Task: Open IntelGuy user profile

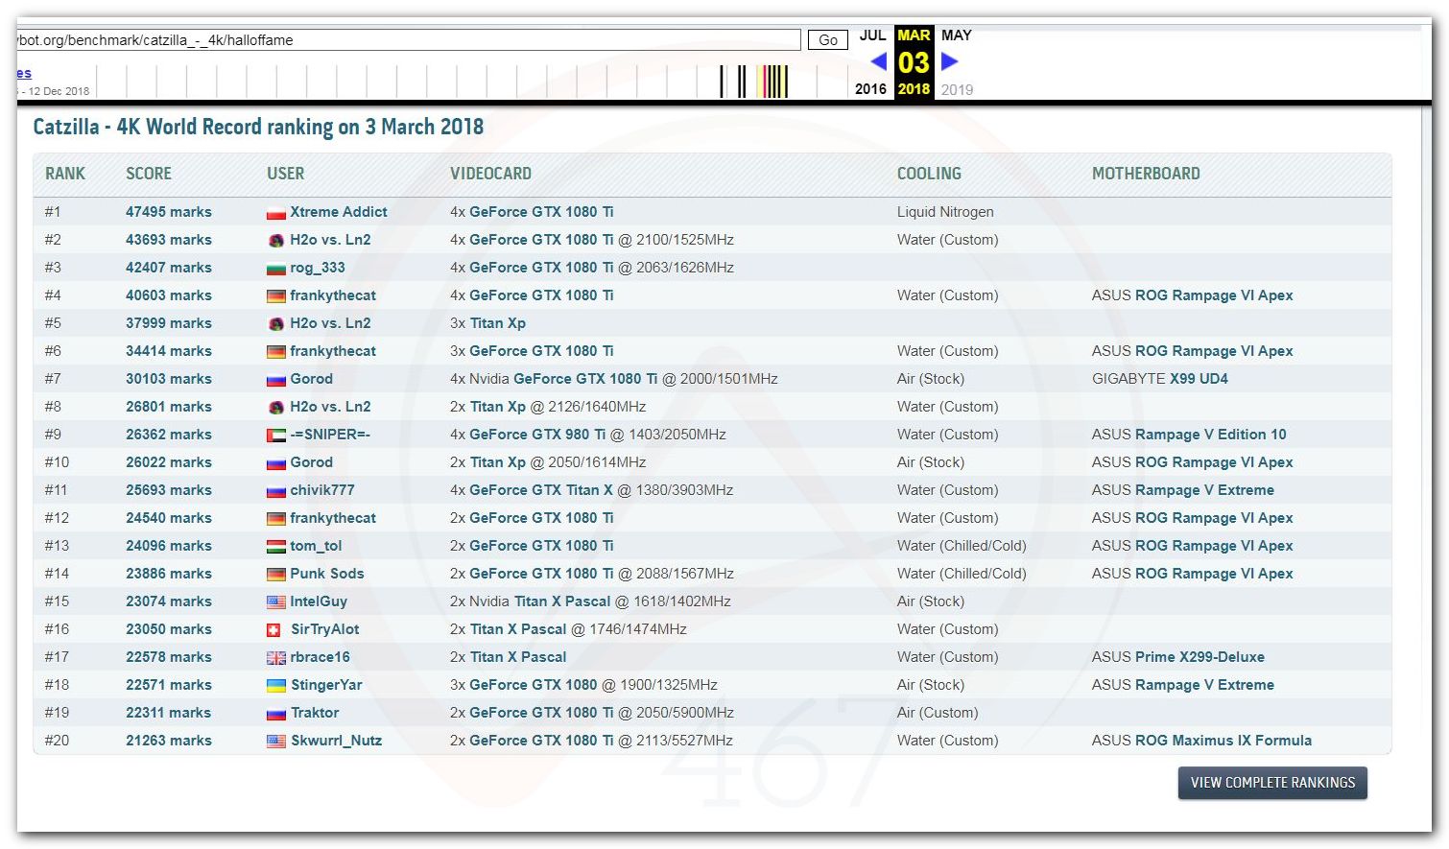Action: [x=319, y=601]
